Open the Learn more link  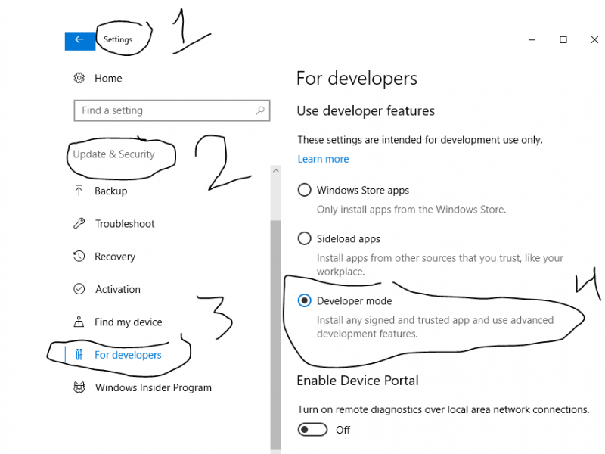coord(323,159)
